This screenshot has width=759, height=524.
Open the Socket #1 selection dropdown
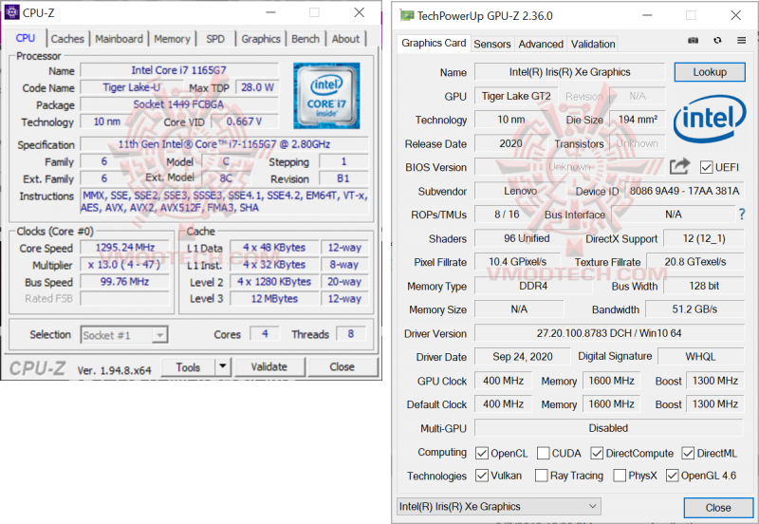[124, 335]
